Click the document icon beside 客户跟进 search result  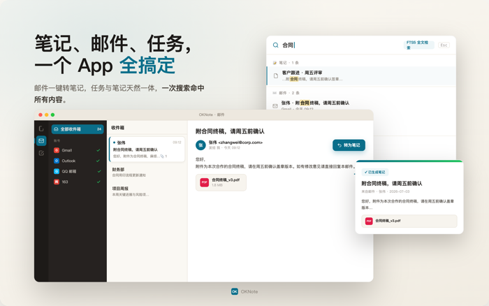point(276,75)
